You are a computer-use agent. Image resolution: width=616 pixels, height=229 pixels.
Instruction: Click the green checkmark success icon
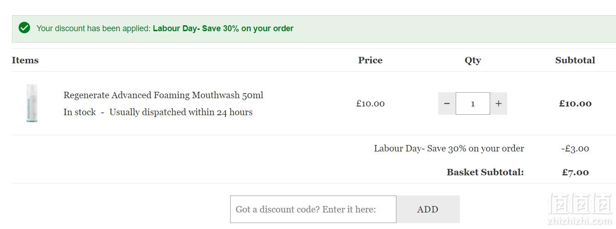tap(24, 28)
